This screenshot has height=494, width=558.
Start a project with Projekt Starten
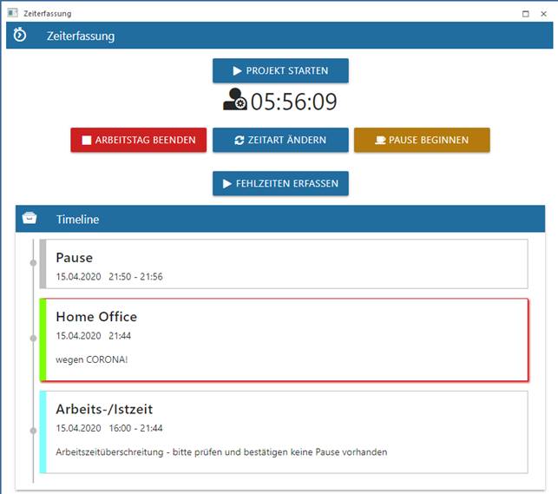click(x=280, y=70)
